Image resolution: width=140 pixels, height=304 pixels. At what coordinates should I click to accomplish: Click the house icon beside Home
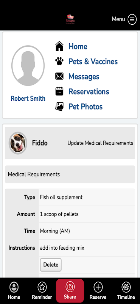59,46
